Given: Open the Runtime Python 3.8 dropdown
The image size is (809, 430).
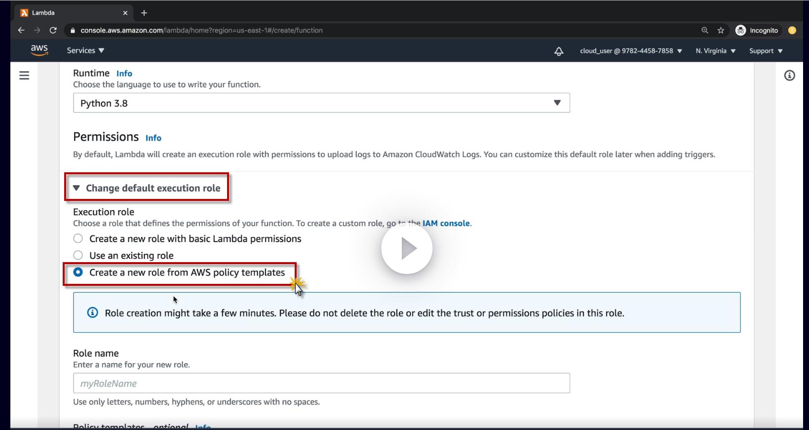Looking at the screenshot, I should point(321,103).
